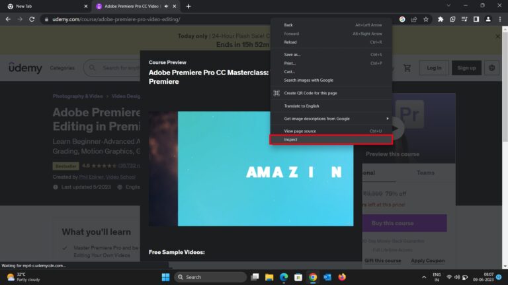Open the Chrome profile avatar icon
508x285 pixels.
(x=488, y=19)
